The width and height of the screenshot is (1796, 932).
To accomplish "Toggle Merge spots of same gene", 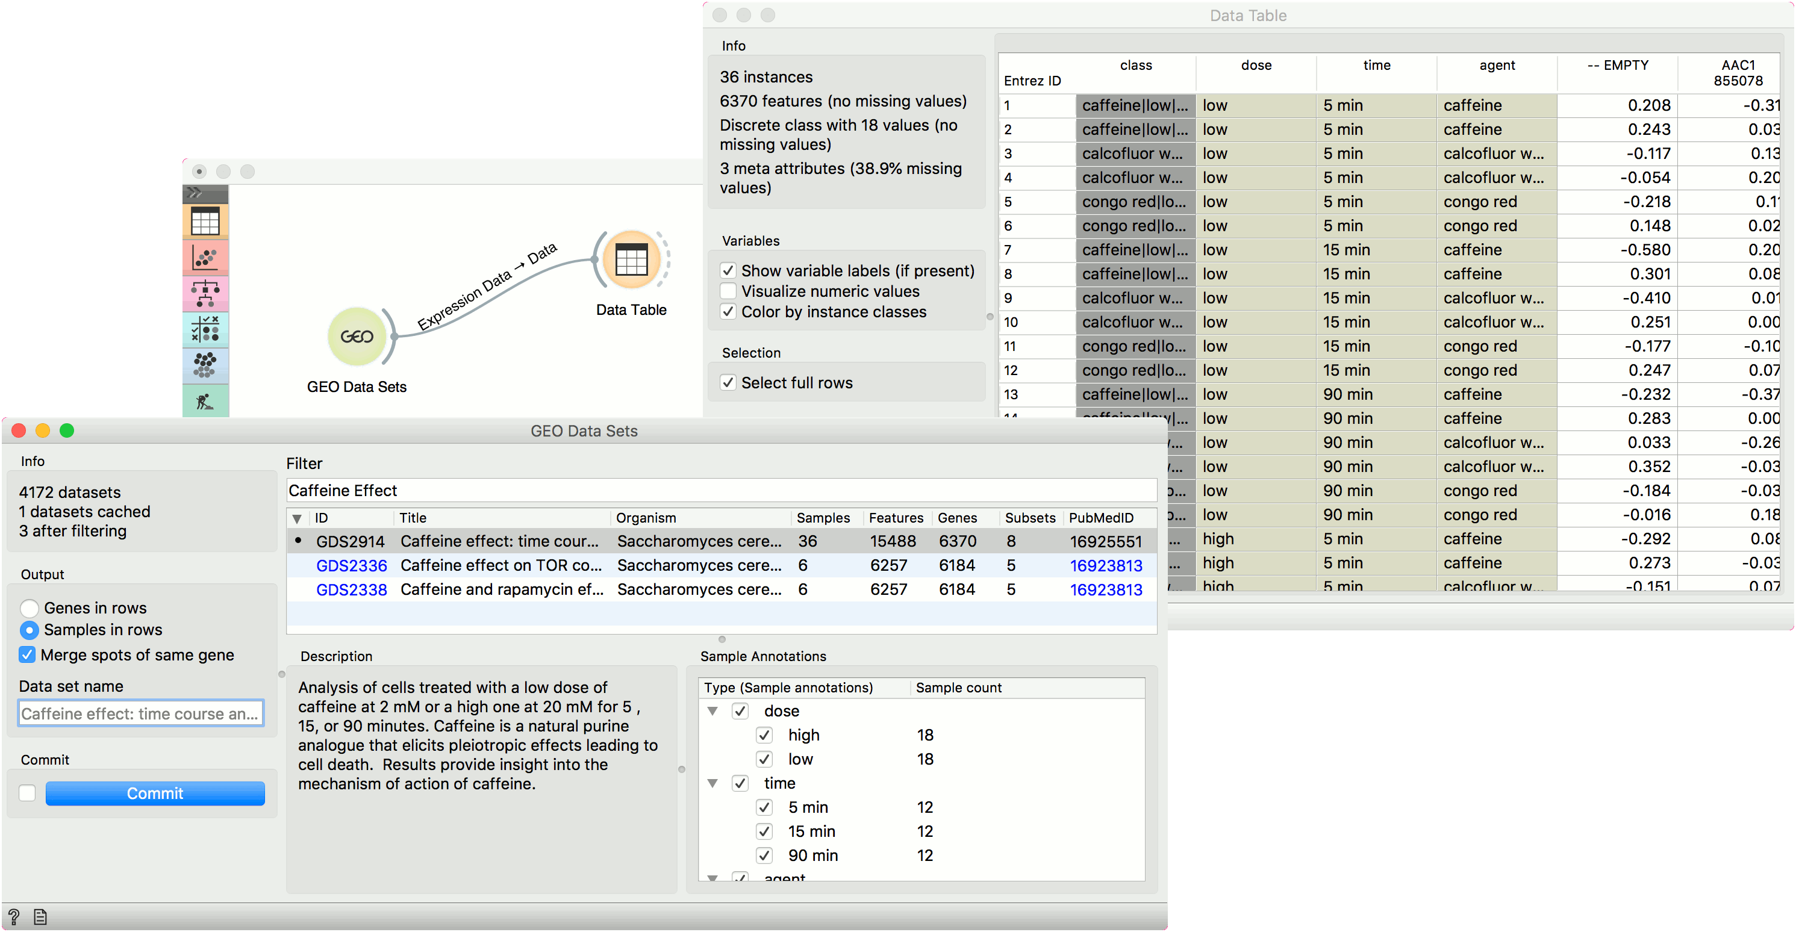I will (27, 654).
